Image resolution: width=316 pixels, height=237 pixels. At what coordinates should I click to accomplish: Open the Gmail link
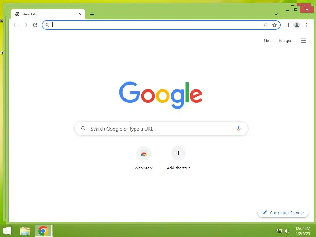269,40
